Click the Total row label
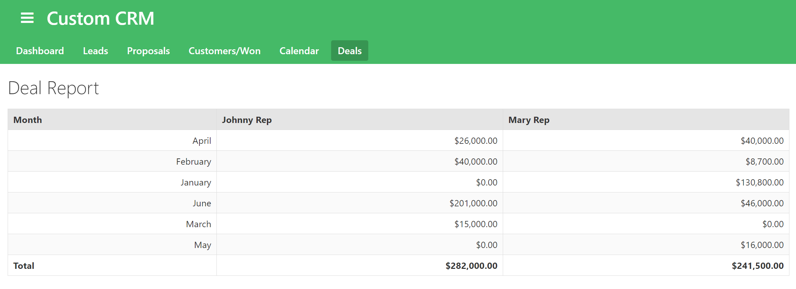The image size is (796, 289). pos(24,266)
